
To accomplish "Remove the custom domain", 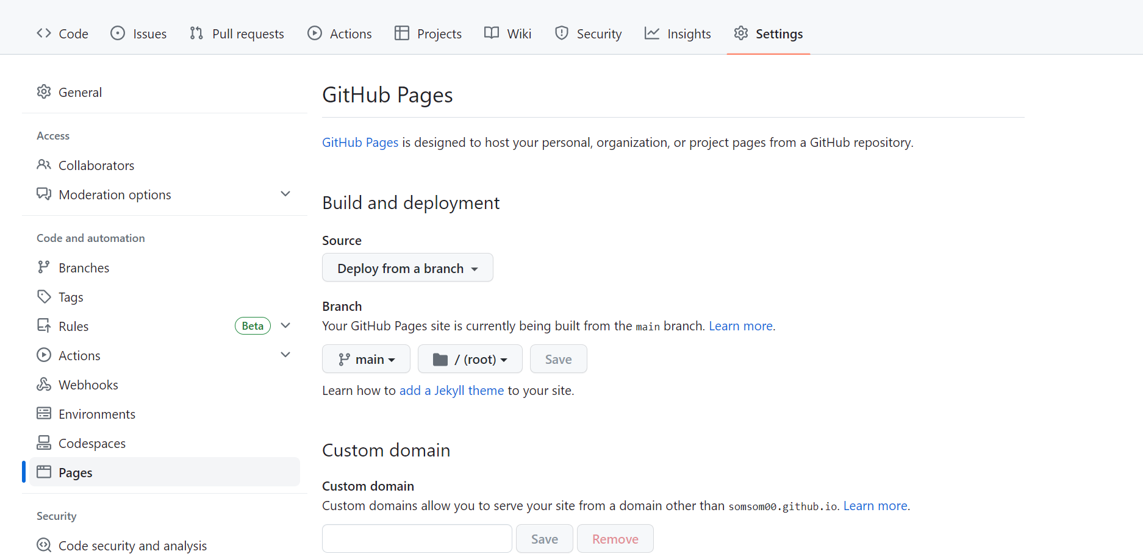I will coord(615,539).
